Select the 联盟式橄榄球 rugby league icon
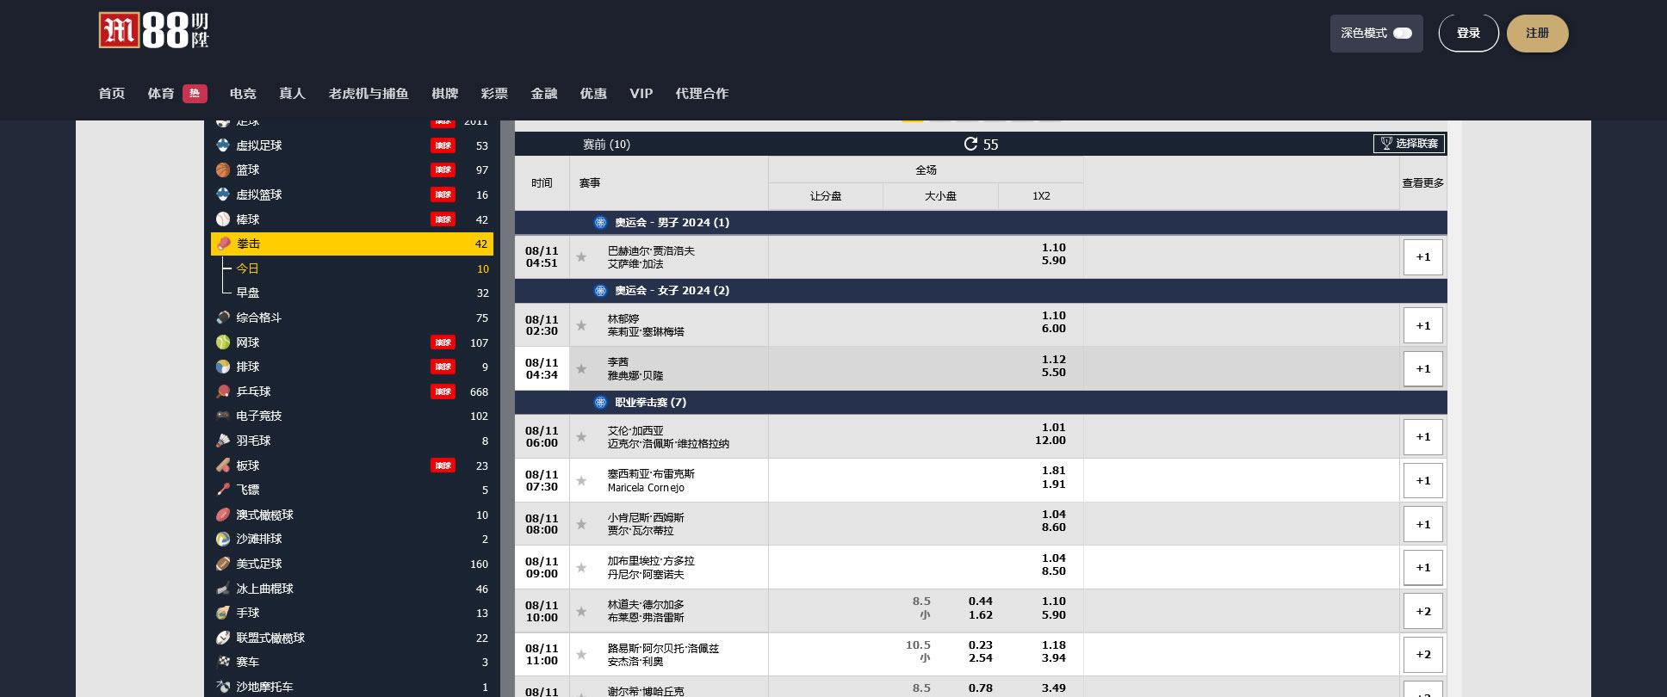 point(223,638)
